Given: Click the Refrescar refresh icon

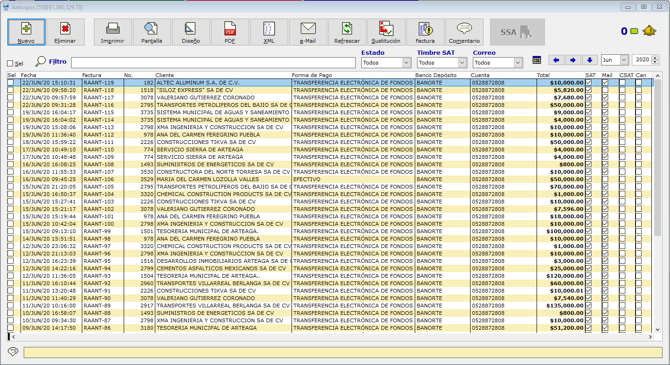Looking at the screenshot, I should pyautogui.click(x=347, y=29).
